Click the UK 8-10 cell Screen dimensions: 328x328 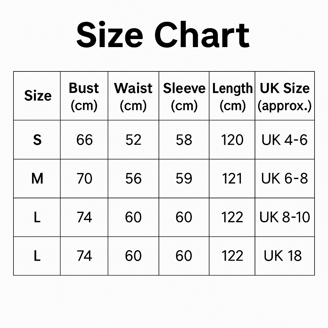pos(285,217)
